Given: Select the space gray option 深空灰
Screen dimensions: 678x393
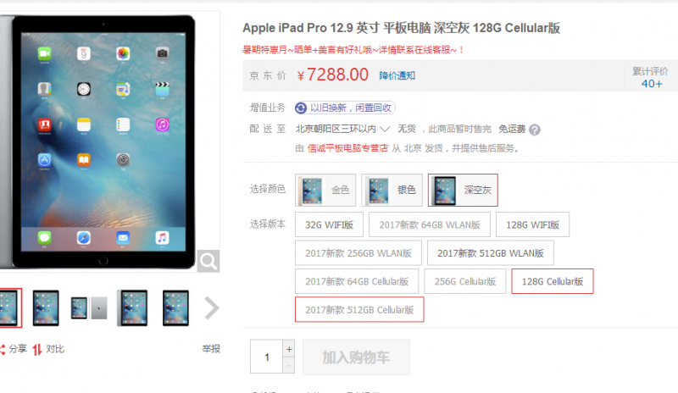Looking at the screenshot, I should click(x=463, y=191).
